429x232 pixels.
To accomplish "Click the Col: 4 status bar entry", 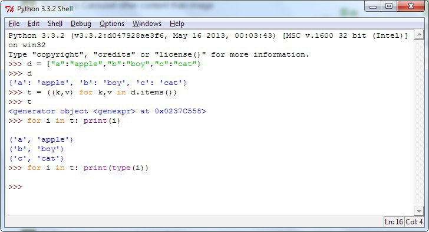I will tap(414, 222).
